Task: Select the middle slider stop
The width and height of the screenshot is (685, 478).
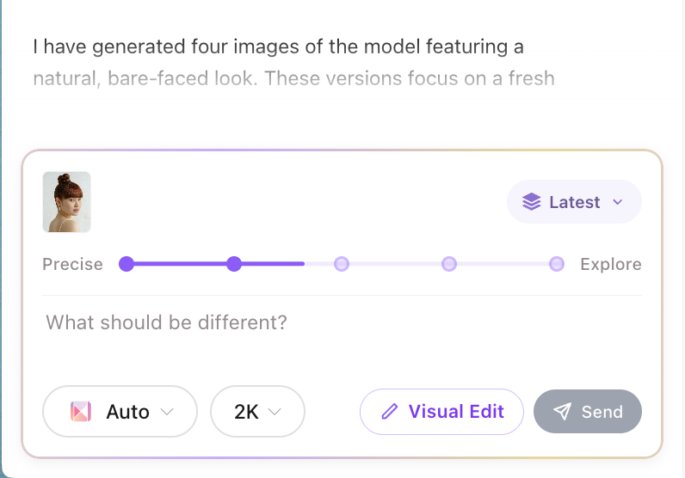Action: point(342,264)
